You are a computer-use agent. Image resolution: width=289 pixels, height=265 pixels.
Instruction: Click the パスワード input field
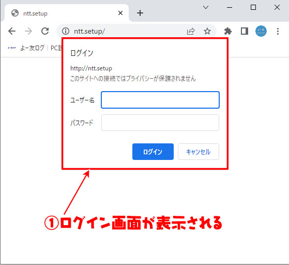tap(160, 123)
